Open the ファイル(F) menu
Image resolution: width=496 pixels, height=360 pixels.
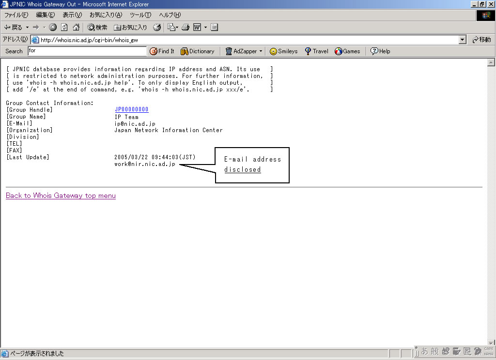coord(16,15)
